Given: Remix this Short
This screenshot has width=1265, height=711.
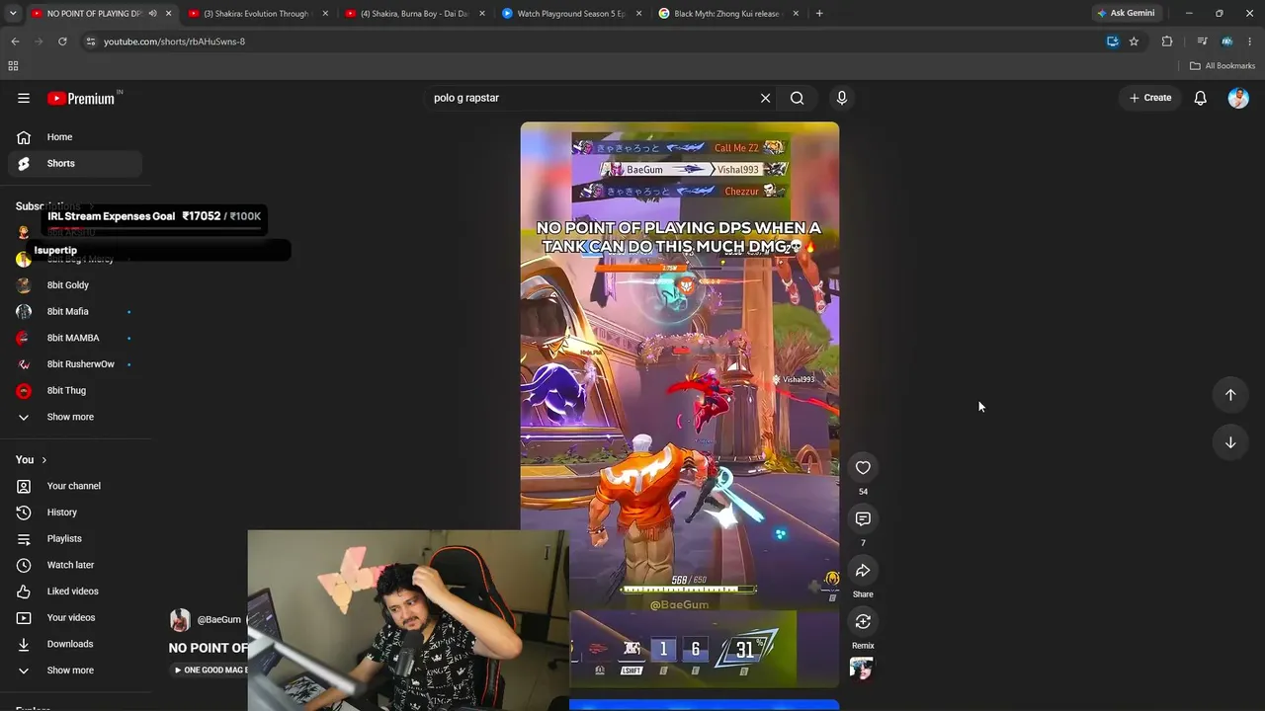Looking at the screenshot, I should click(863, 622).
